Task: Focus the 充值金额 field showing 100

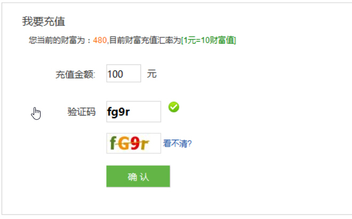Action: click(124, 74)
